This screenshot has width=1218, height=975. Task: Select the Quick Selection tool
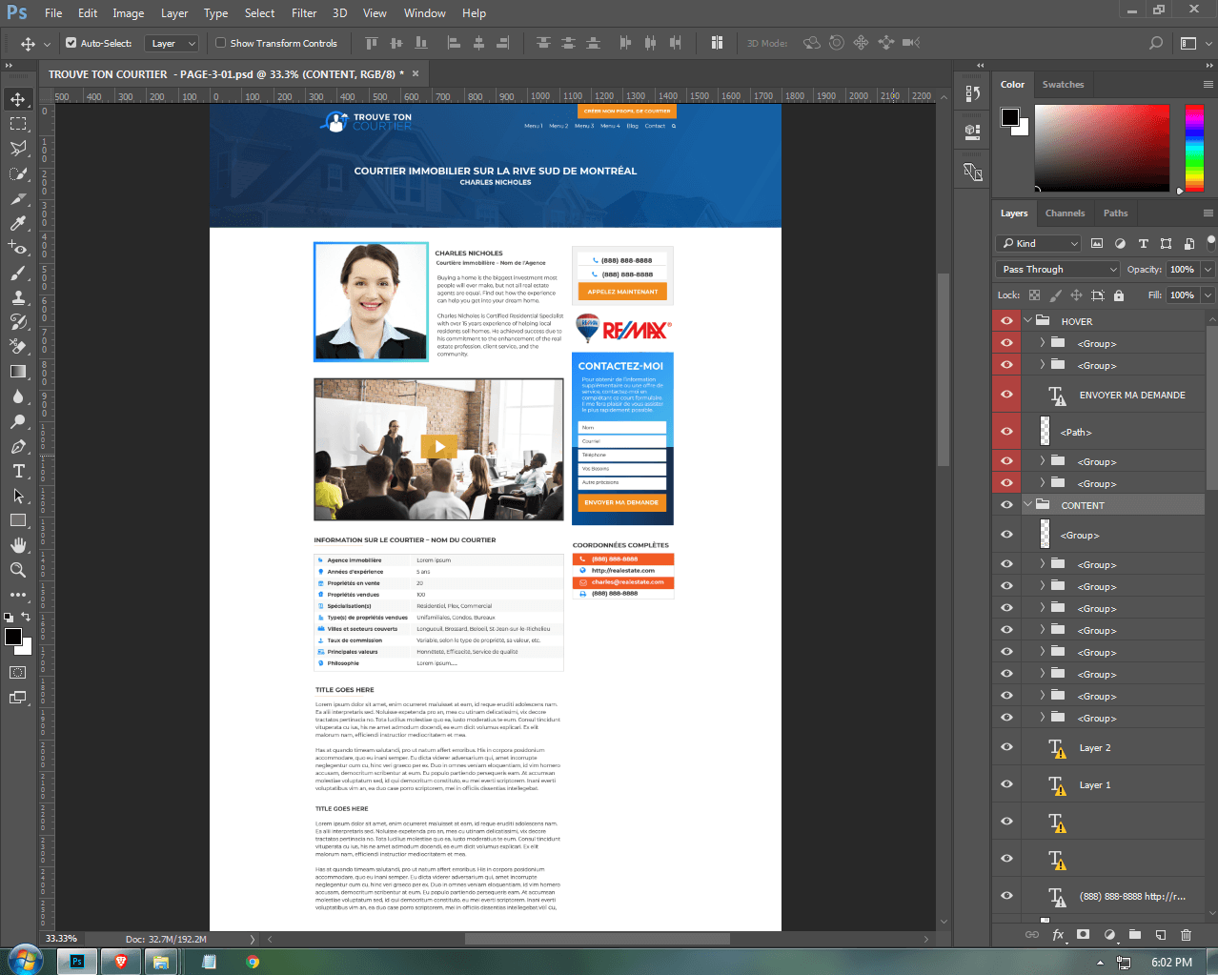[18, 173]
